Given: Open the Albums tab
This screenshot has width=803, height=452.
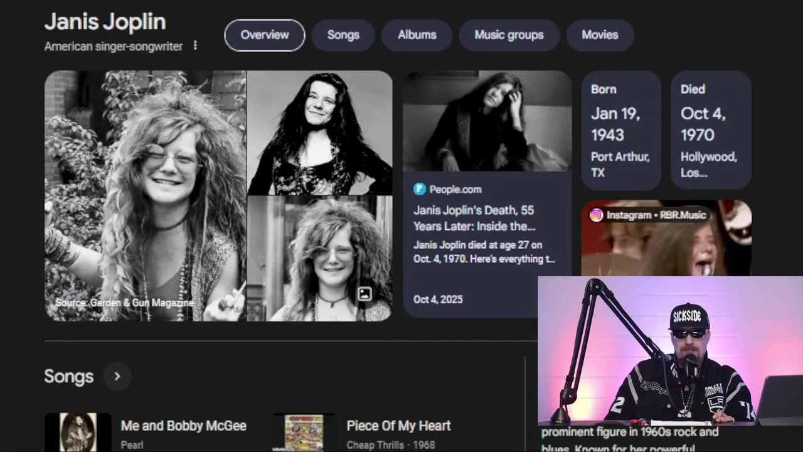Looking at the screenshot, I should (417, 35).
